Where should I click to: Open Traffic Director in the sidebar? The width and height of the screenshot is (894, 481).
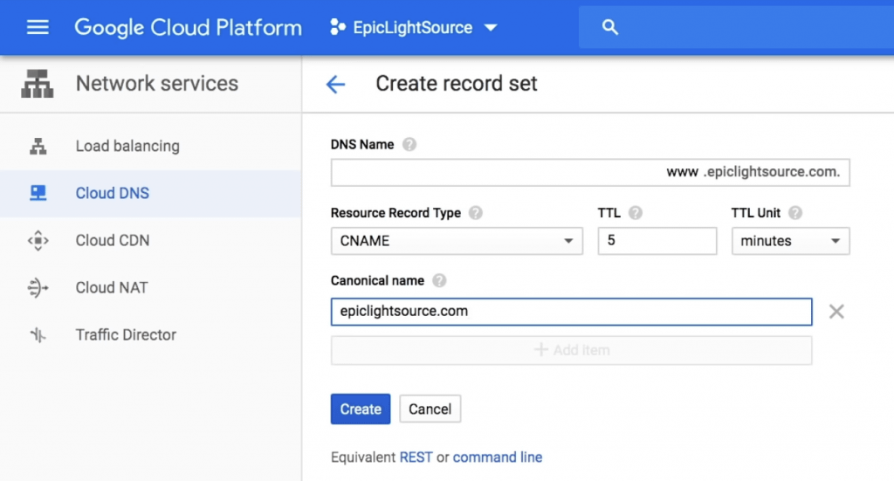[x=150, y=335]
